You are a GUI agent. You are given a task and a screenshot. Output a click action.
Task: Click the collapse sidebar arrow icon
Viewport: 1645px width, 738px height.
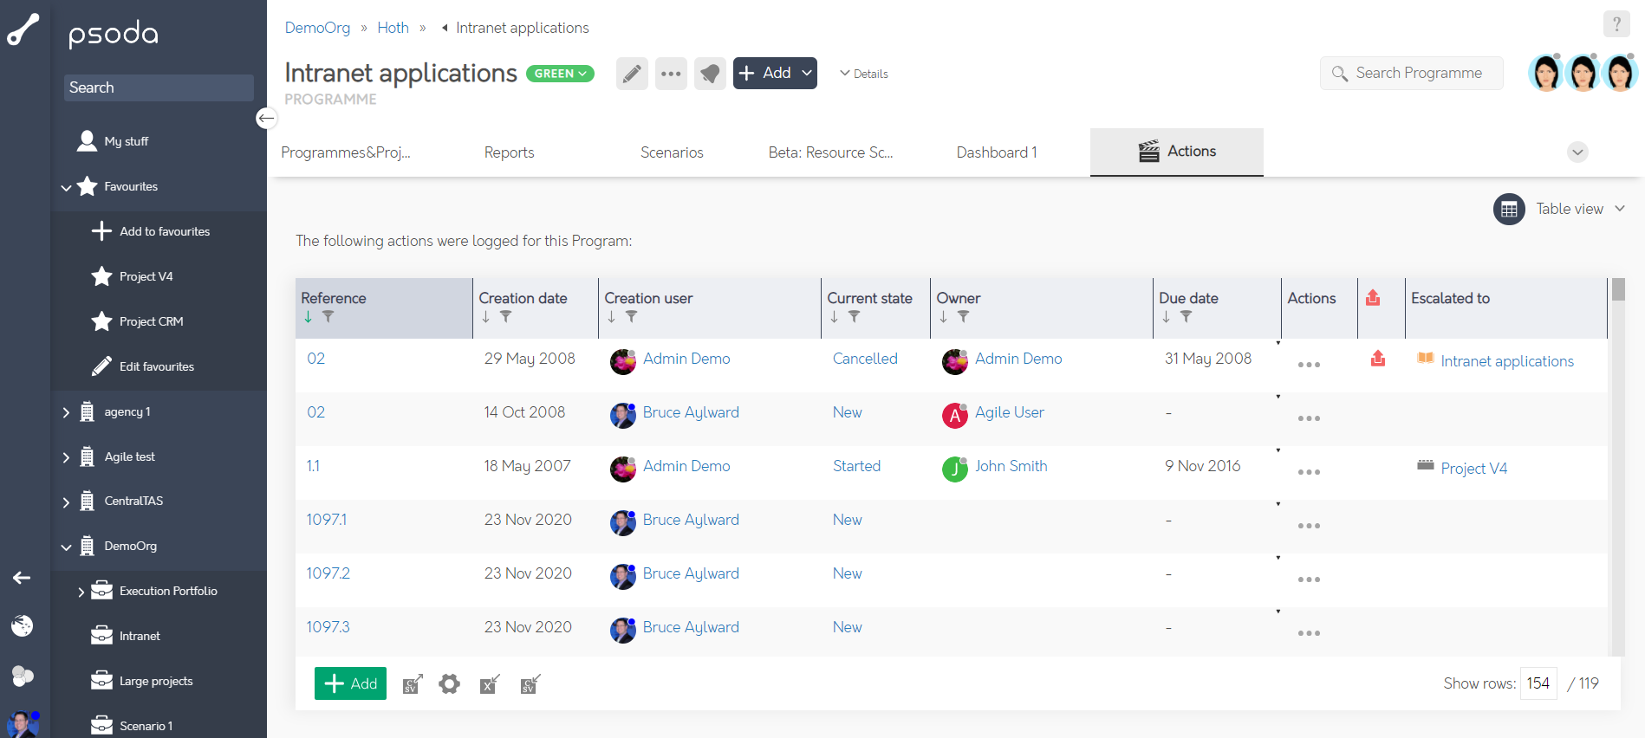click(x=266, y=118)
